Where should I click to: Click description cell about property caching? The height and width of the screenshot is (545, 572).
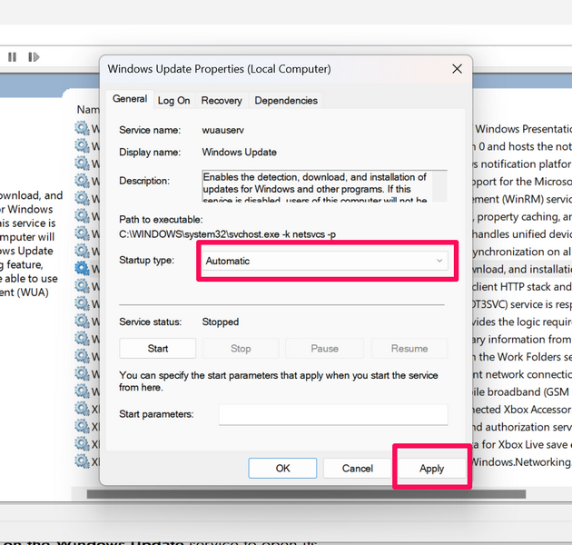pyautogui.click(x=522, y=216)
